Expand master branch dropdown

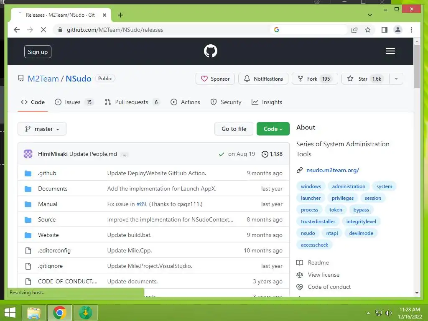point(42,129)
